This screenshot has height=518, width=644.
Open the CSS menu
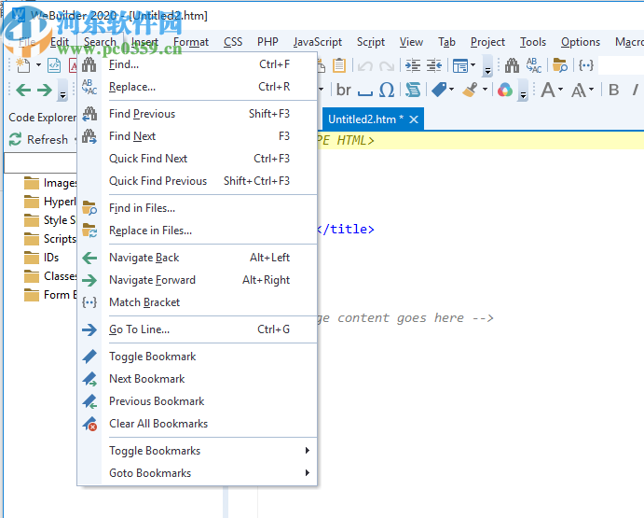233,42
